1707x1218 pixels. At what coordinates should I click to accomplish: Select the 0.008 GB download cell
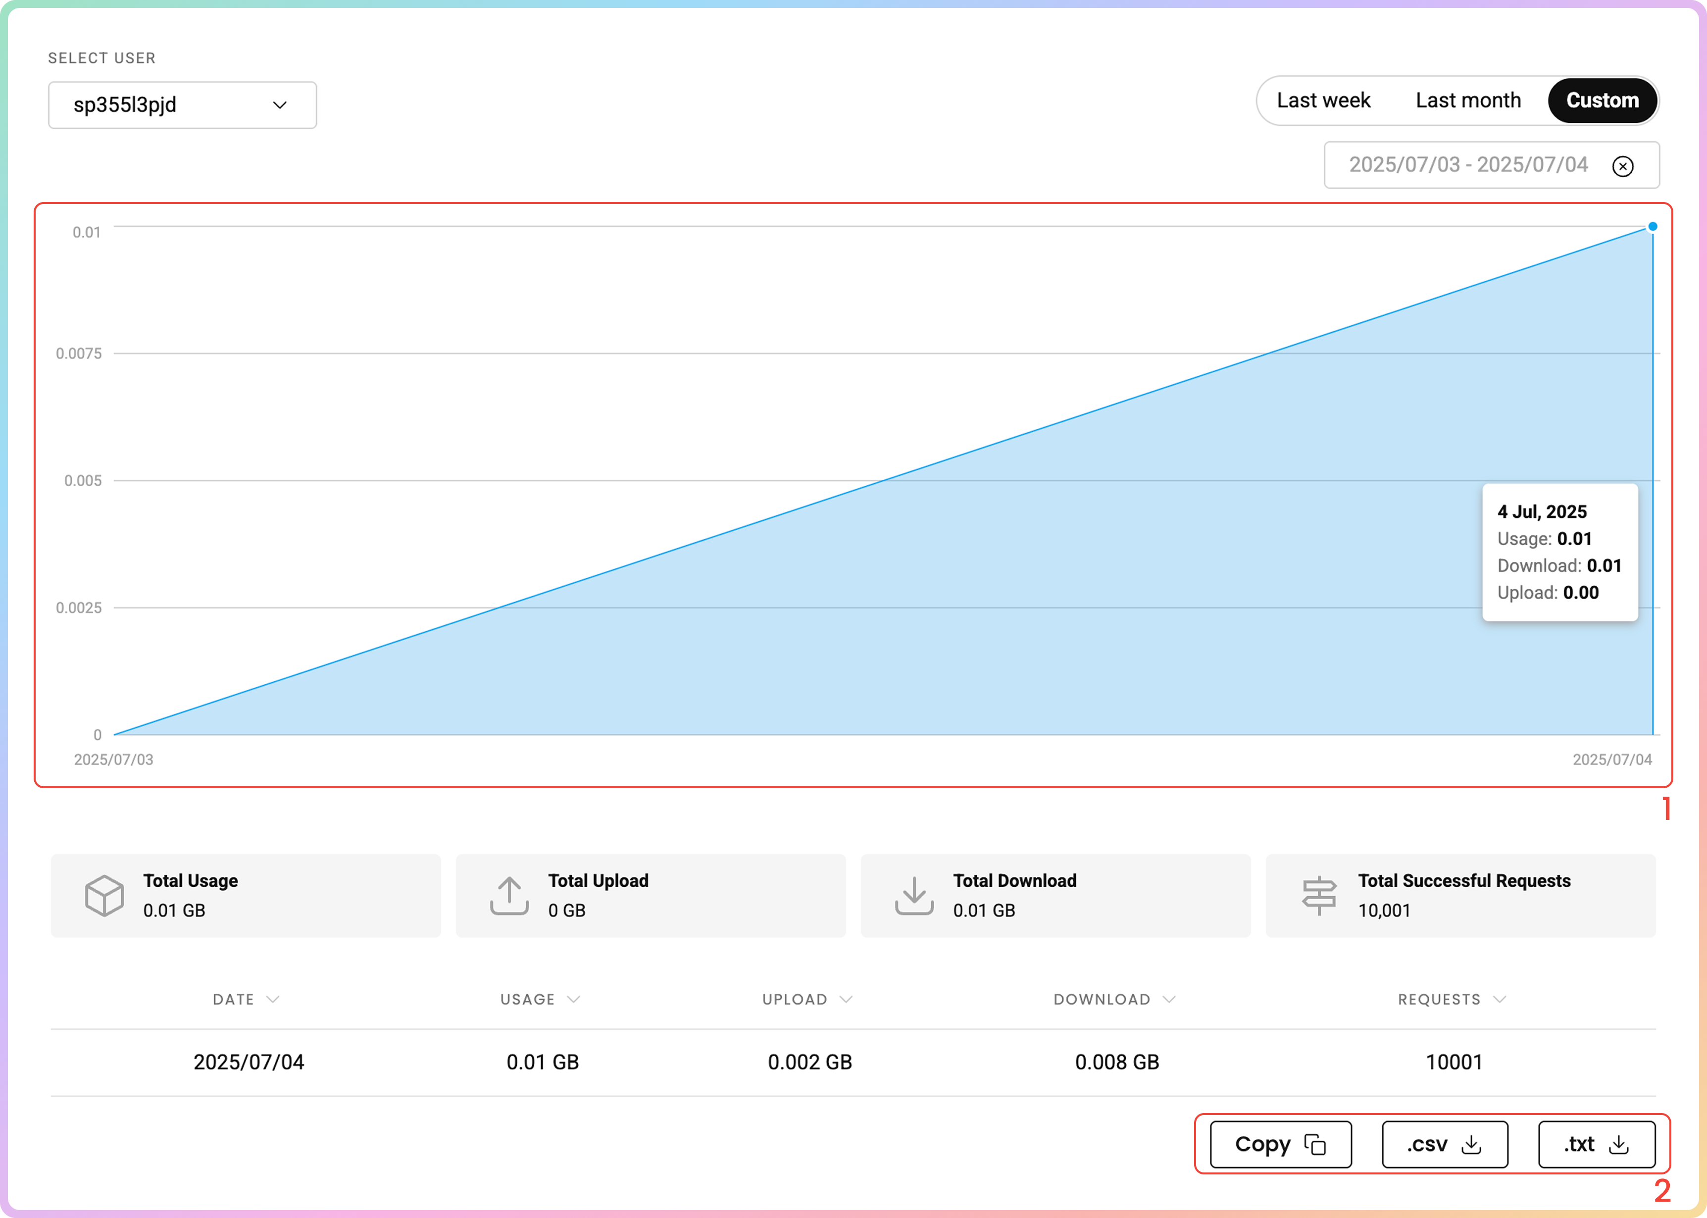[1117, 1062]
